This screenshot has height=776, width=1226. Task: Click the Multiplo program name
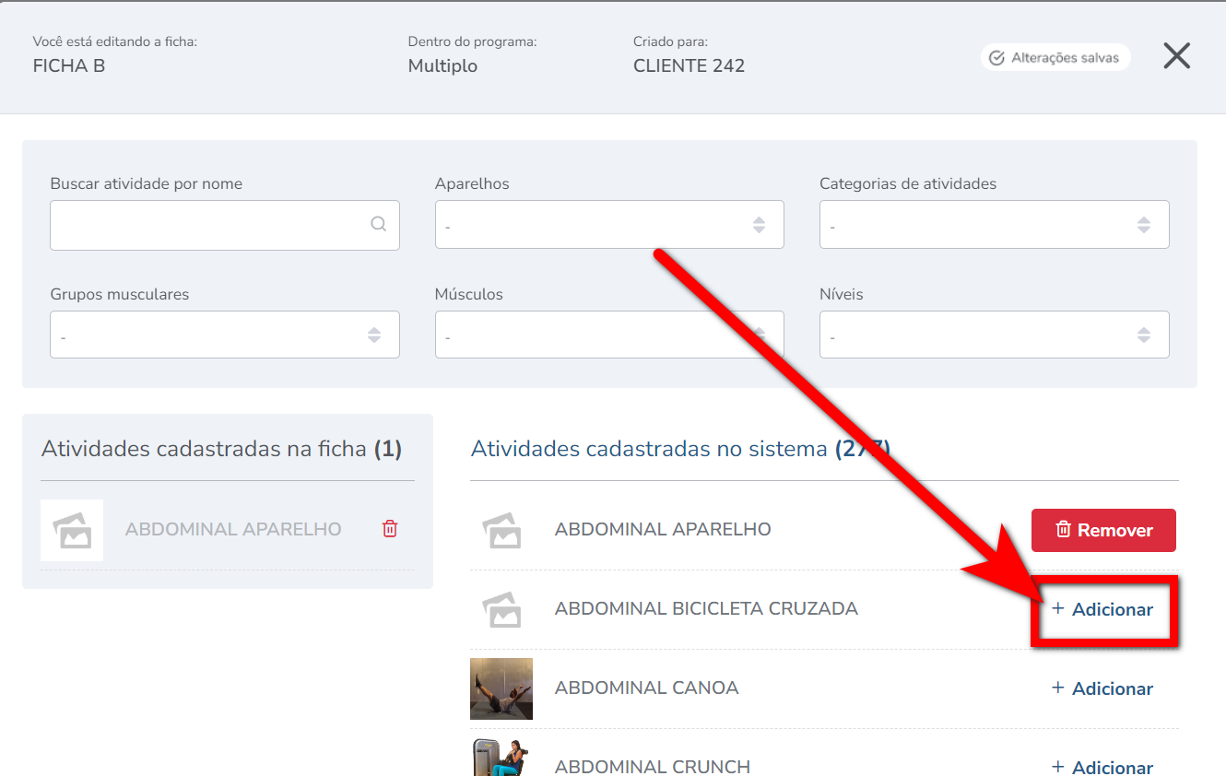442,65
